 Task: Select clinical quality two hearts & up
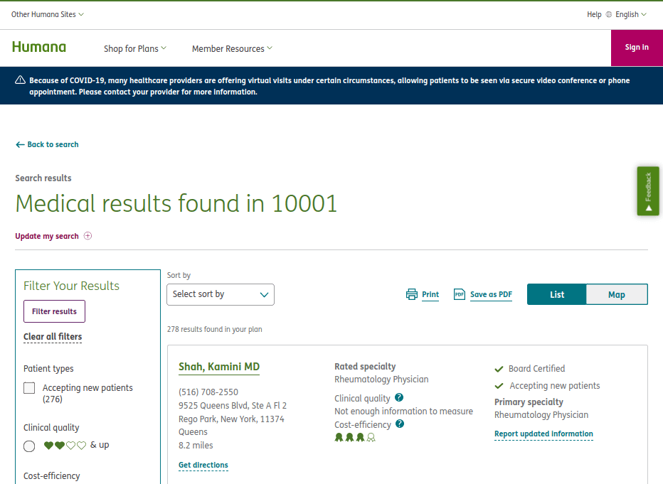(29, 446)
